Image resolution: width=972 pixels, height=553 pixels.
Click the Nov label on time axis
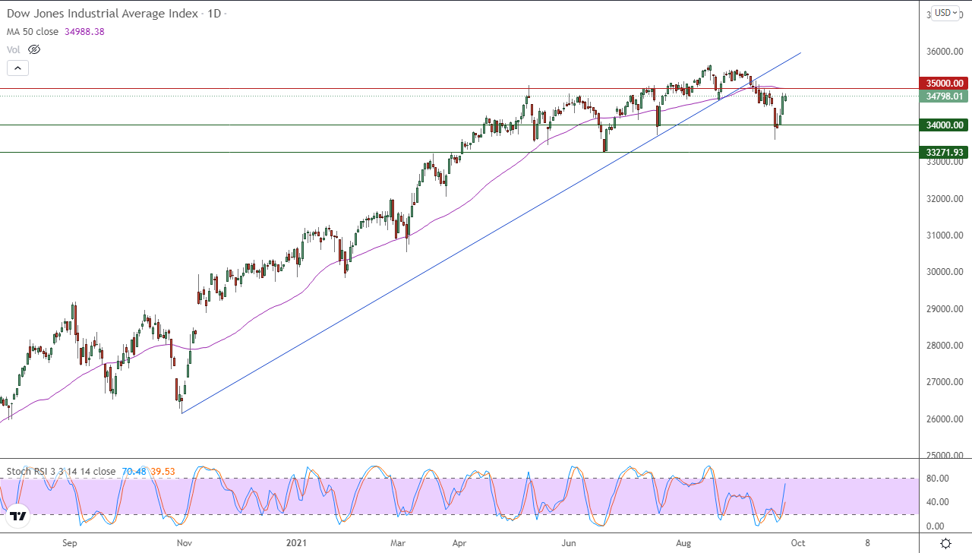[x=185, y=543]
